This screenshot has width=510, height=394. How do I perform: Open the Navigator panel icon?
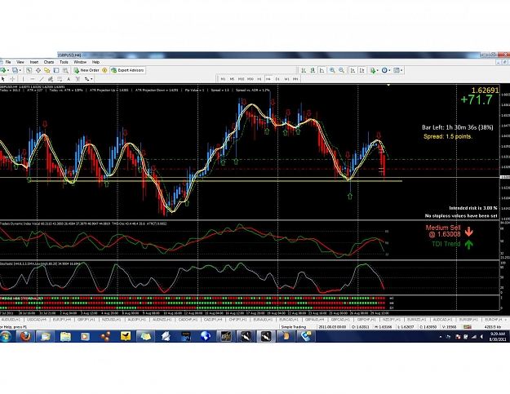(47, 70)
